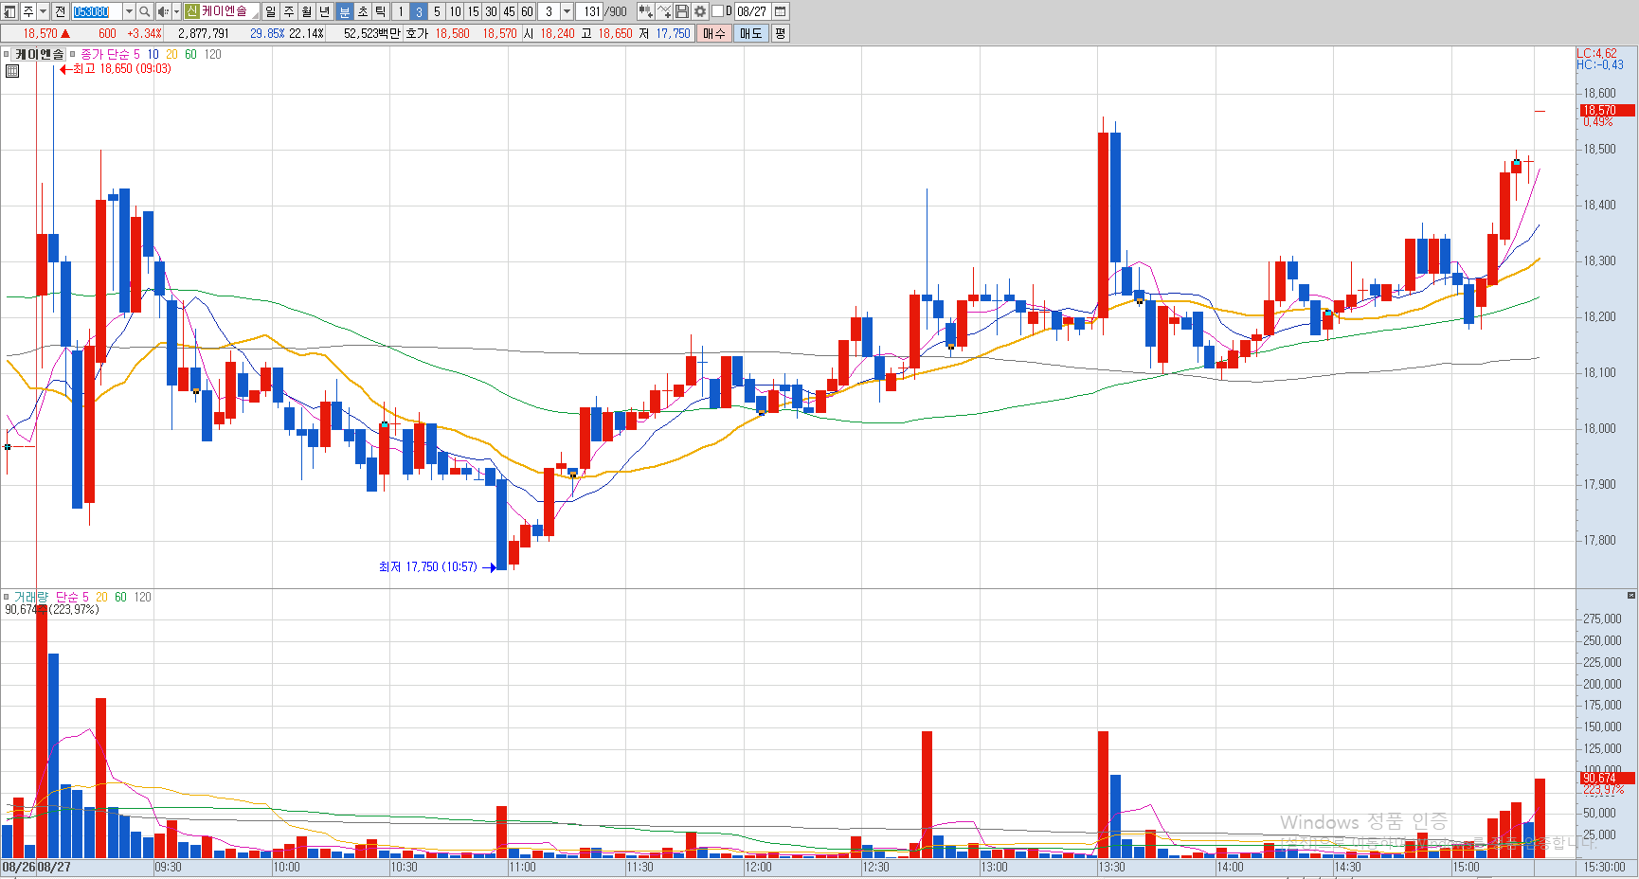Choose the 5-minute interval button
The image size is (1639, 879).
click(437, 11)
